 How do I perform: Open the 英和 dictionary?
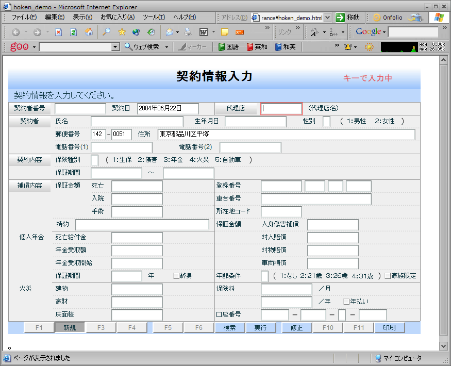257,46
